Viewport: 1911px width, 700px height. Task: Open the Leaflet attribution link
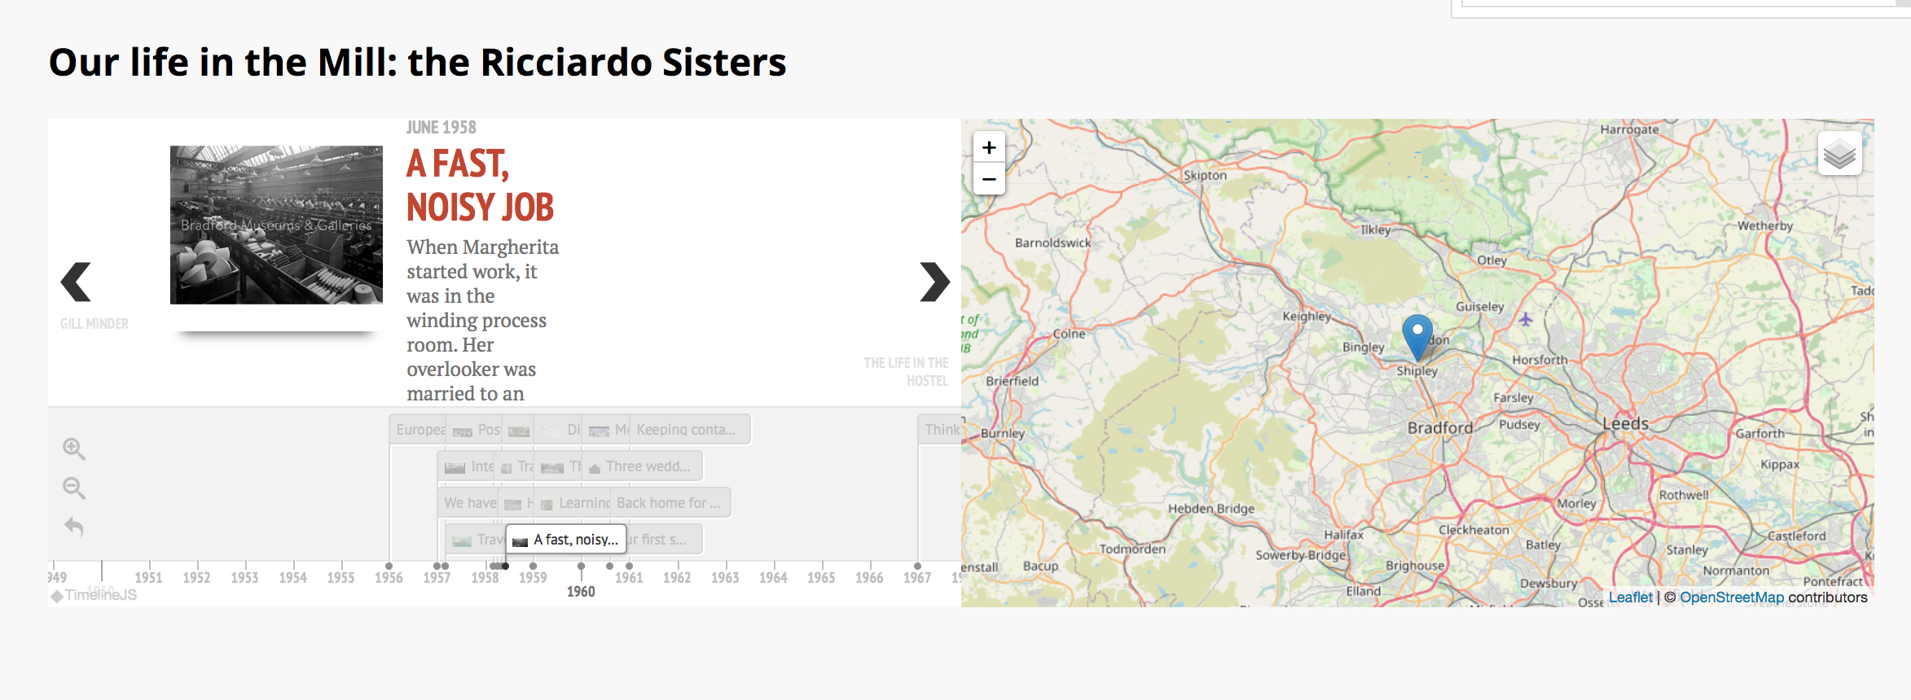click(x=1630, y=597)
